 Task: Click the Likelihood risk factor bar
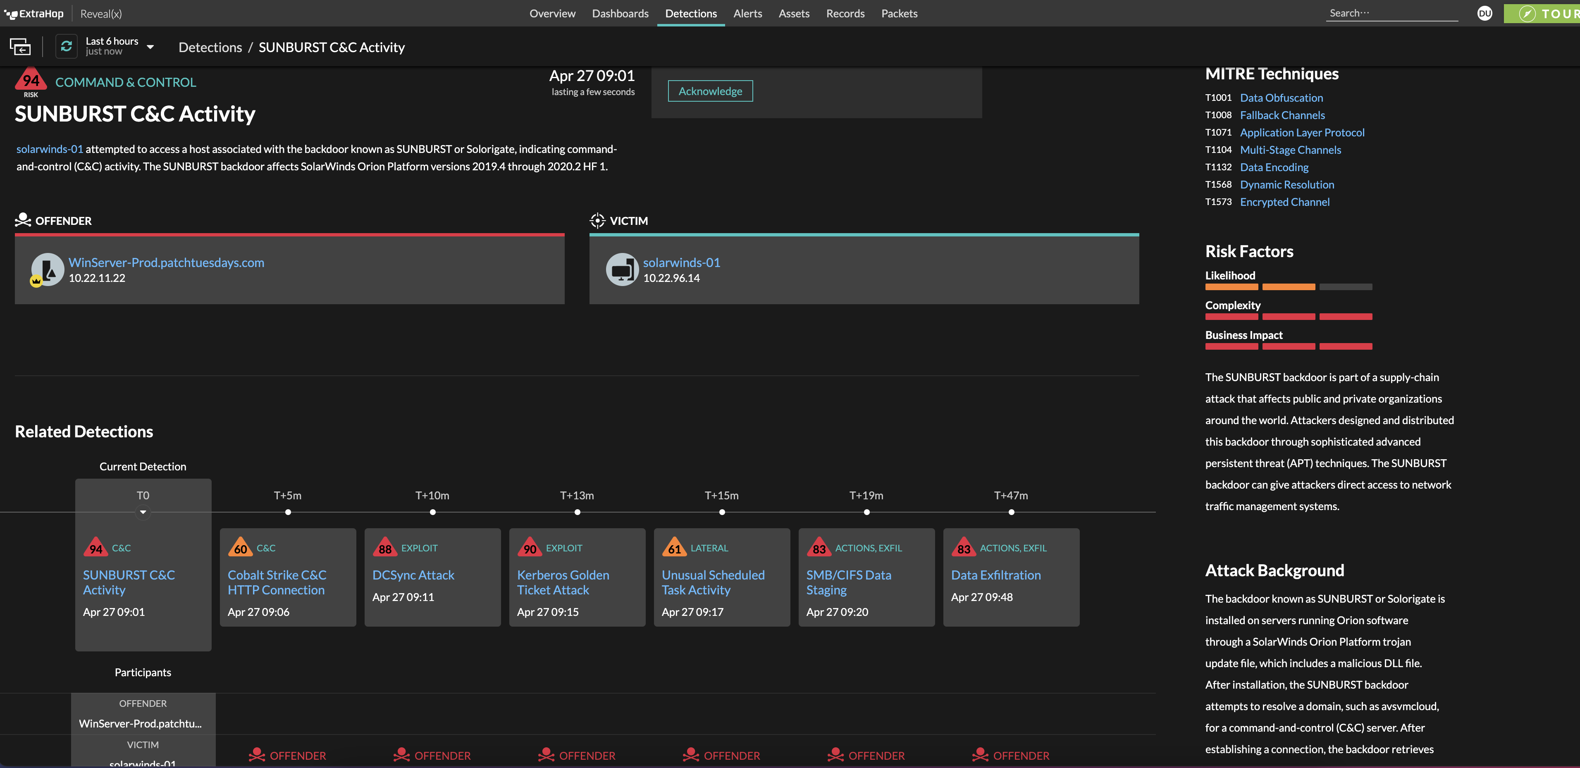[1288, 286]
